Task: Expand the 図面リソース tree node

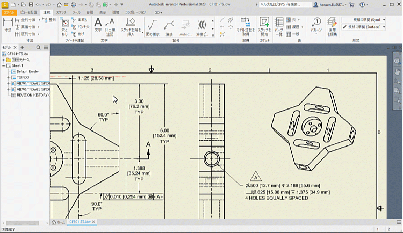Action: (x=4, y=60)
